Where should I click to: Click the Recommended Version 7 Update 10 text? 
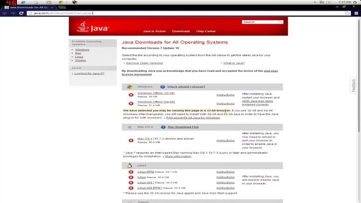coord(151,48)
